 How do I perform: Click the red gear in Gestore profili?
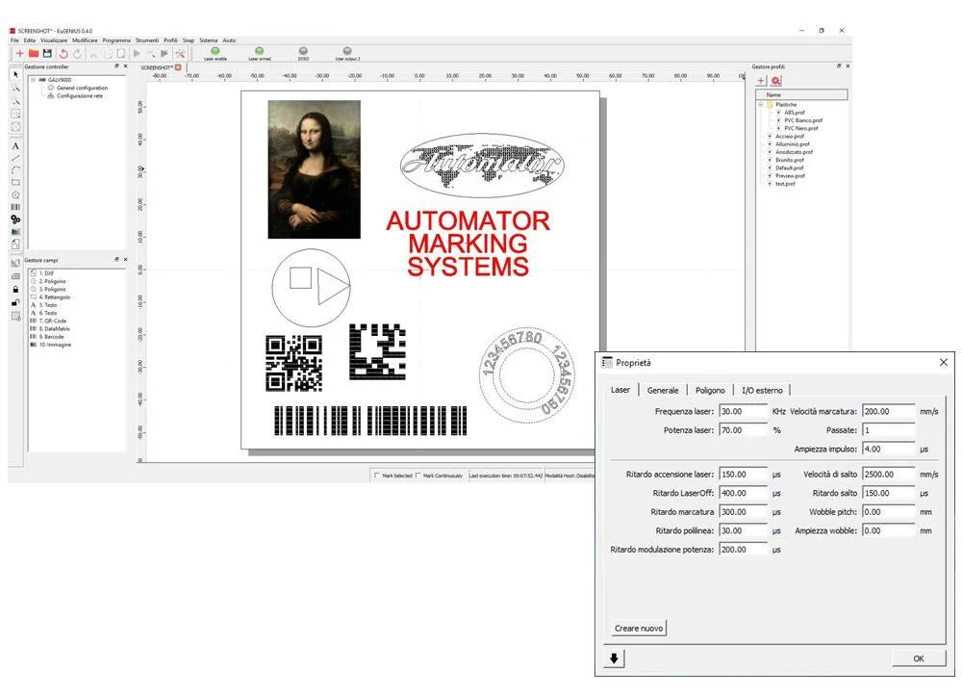[776, 81]
